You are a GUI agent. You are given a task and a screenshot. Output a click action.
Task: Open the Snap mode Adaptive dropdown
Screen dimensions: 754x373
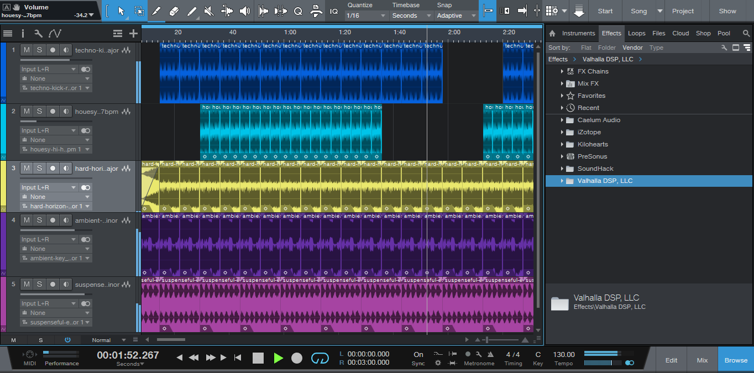(x=455, y=15)
